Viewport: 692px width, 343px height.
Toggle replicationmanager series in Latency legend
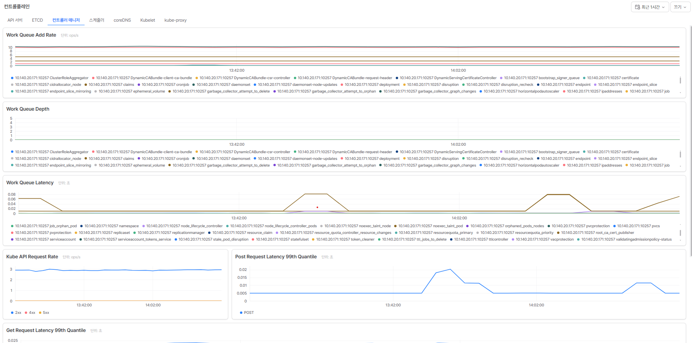[x=169, y=233]
